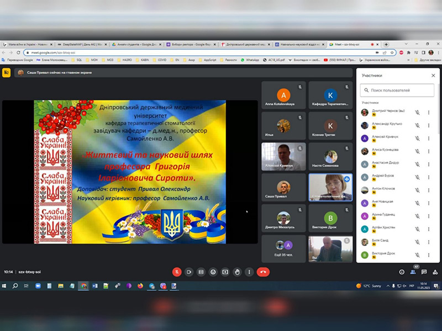Close the Участники side panel
The height and width of the screenshot is (331, 442).
point(433,76)
